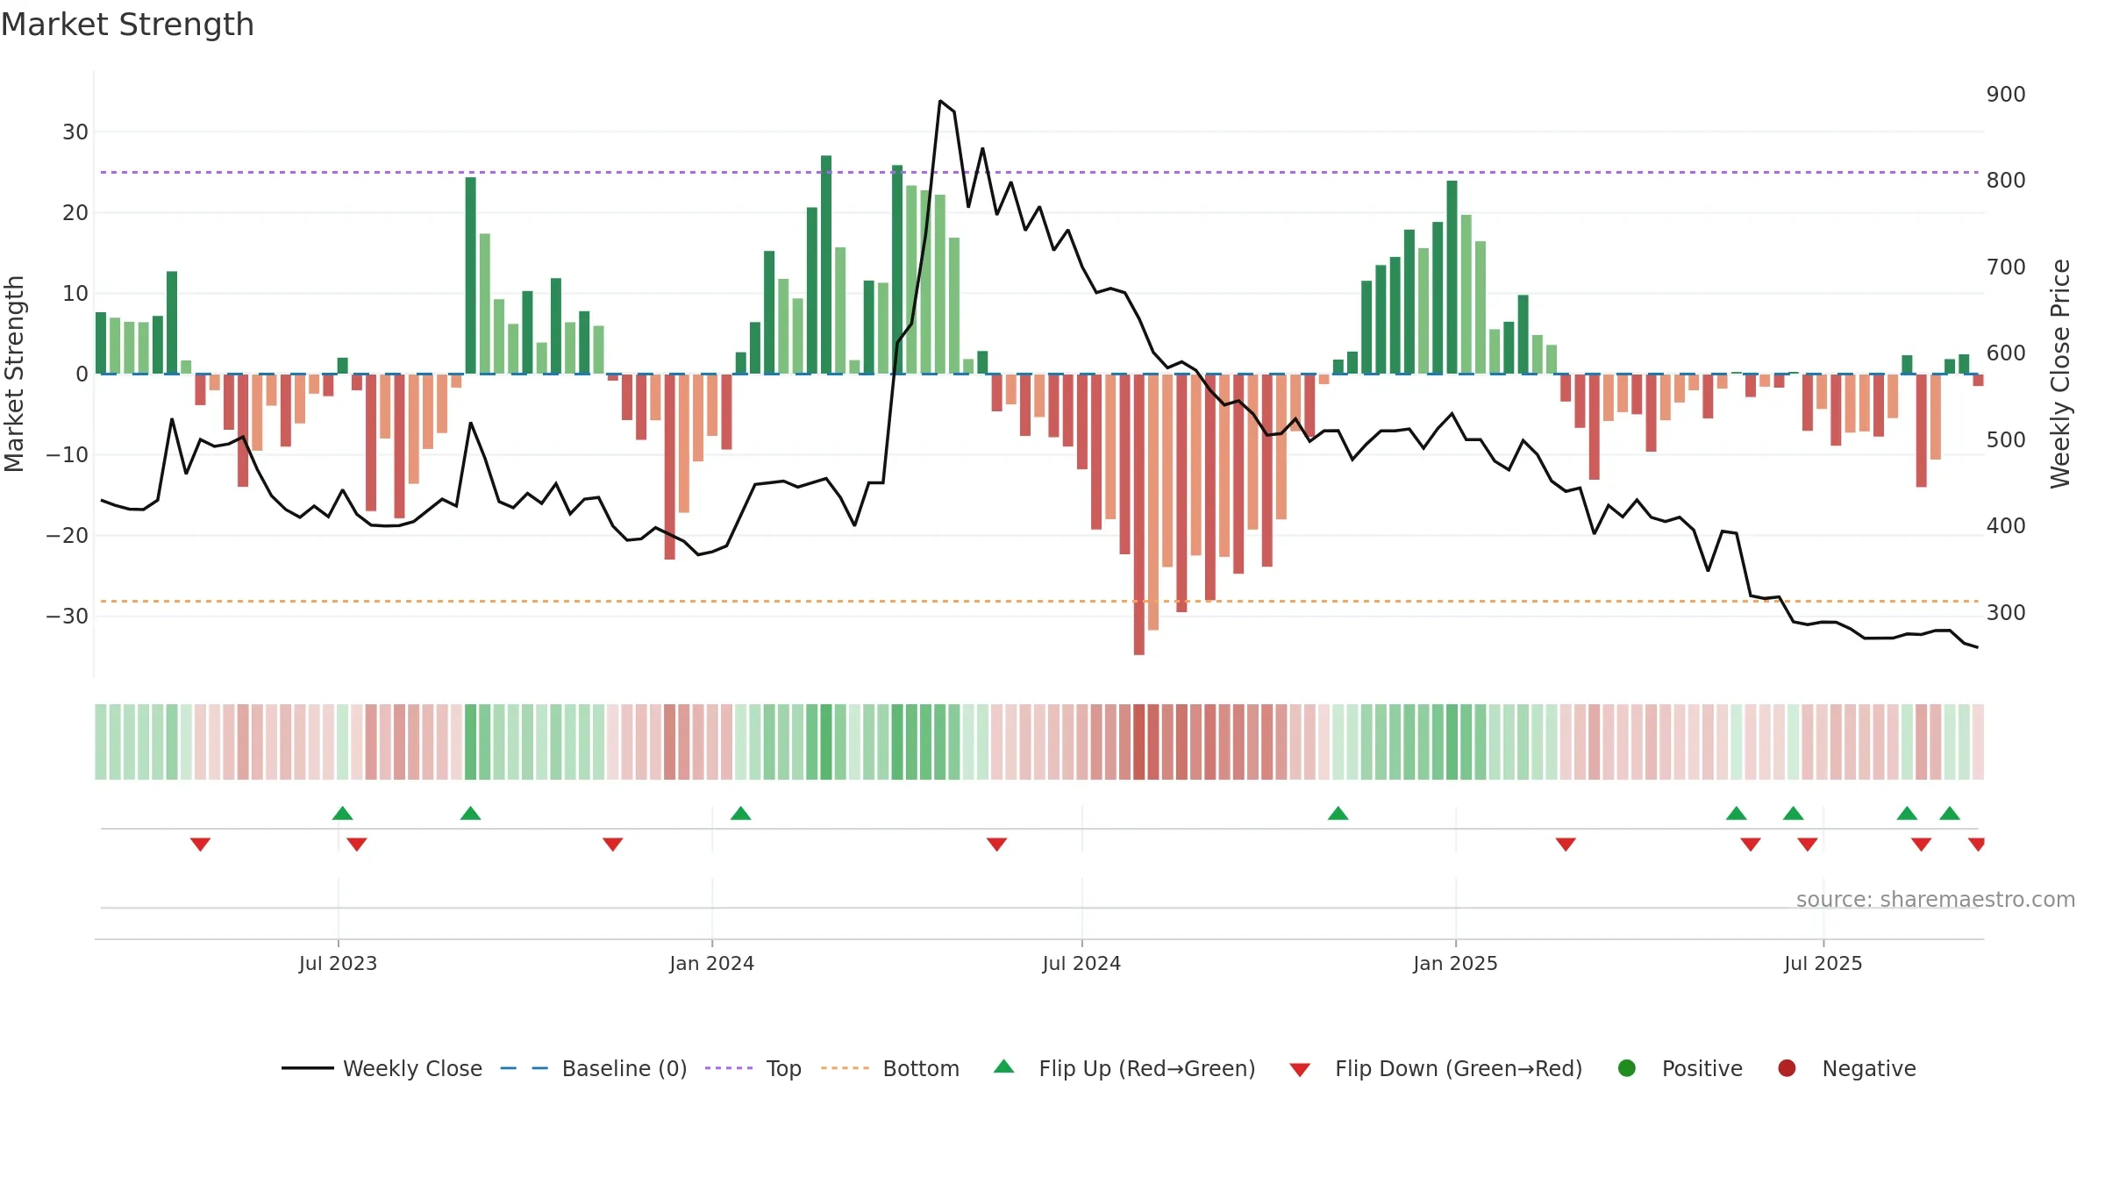Click the last red flip-down marker at chart end
2105x1184 pixels.
point(1977,844)
